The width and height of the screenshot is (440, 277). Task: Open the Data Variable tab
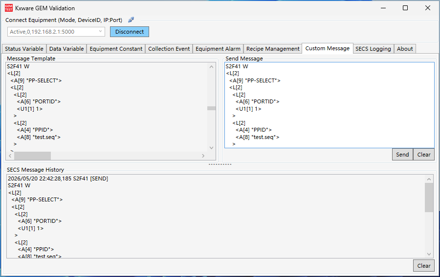[x=66, y=49]
